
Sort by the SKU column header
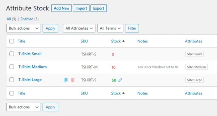coord(84,41)
